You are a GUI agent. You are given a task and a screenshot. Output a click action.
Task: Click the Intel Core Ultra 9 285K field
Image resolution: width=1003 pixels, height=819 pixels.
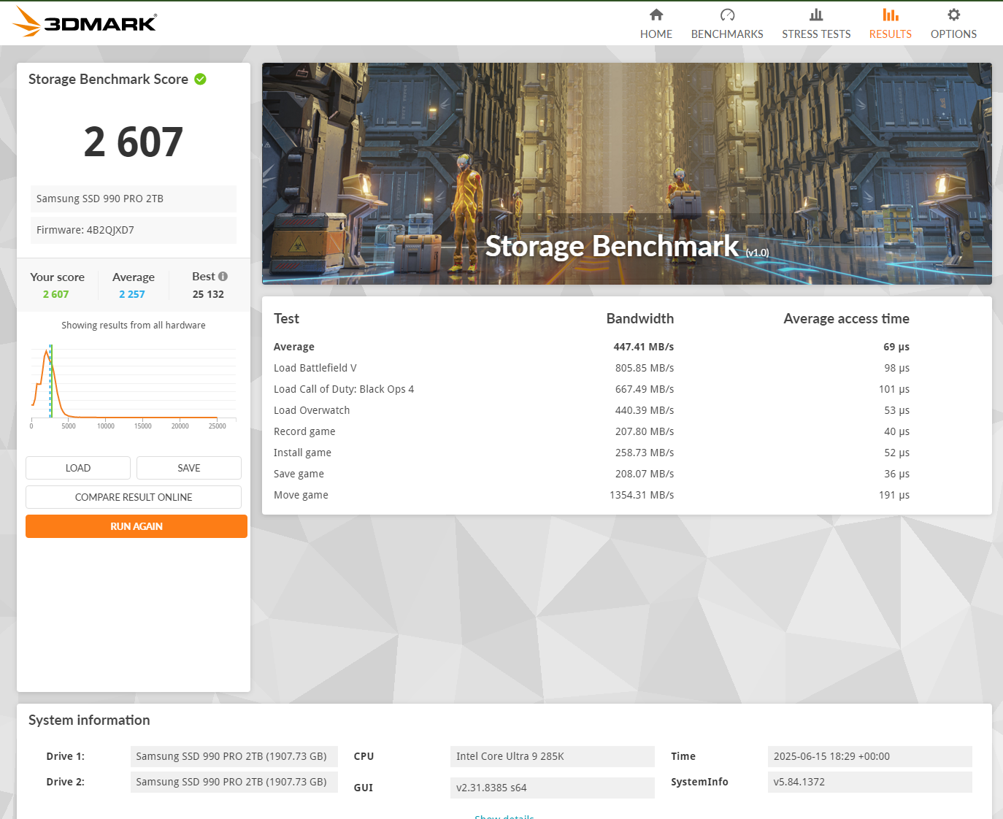(552, 756)
